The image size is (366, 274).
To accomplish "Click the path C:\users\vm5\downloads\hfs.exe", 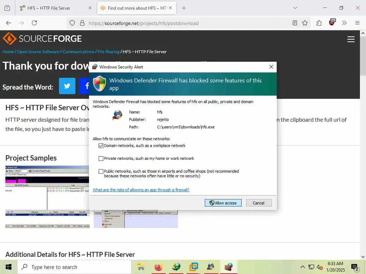I will (x=186, y=127).
